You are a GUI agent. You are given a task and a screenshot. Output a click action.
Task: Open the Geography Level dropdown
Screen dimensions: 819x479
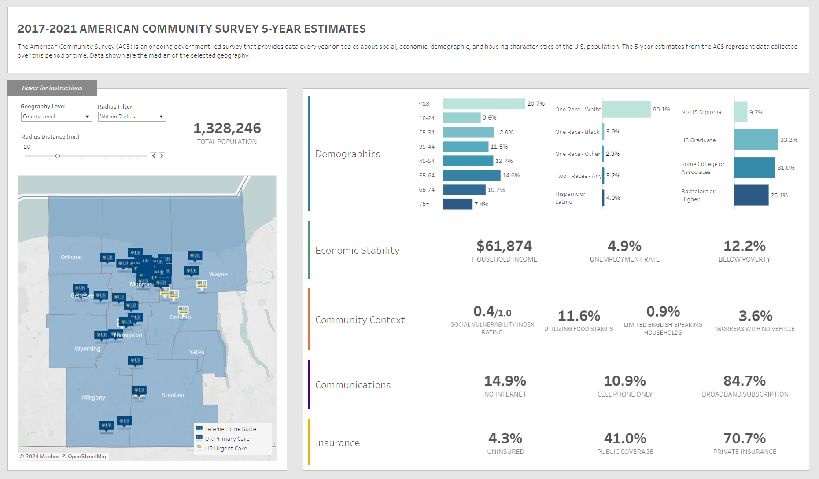56,117
